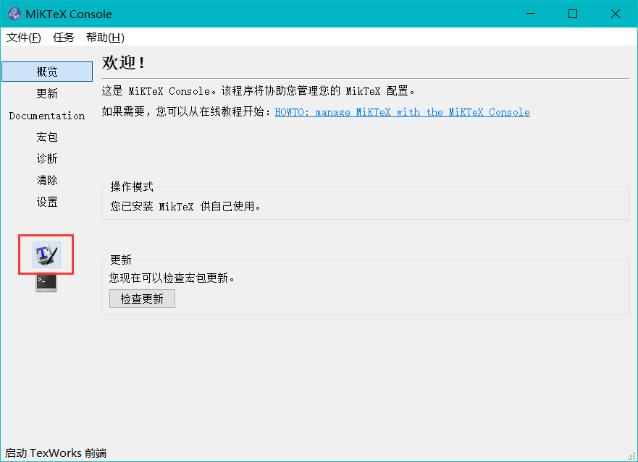
Task: Open the 清除 cleanup page
Action: click(47, 180)
